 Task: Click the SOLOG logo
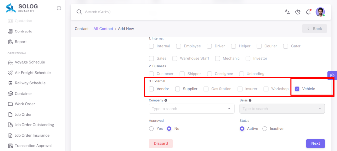click(x=11, y=8)
